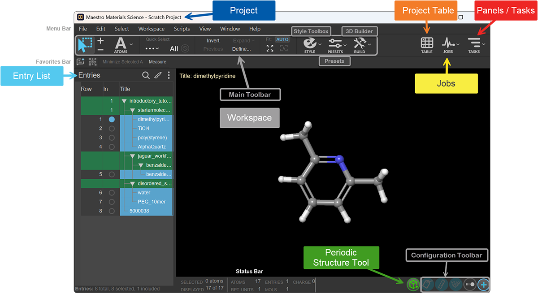Open the Style toolbox palette icon
The image size is (538, 294).
click(310, 43)
